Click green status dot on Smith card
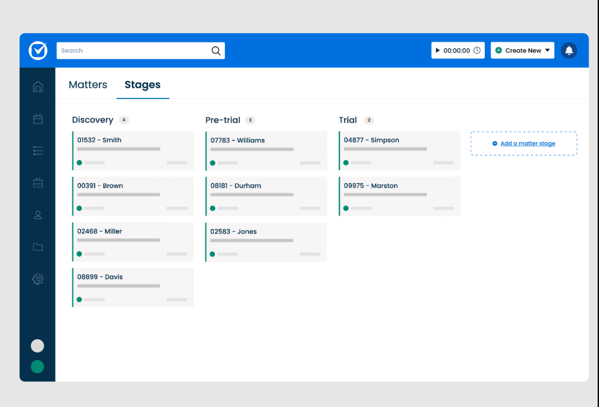599x407 pixels. pos(79,163)
